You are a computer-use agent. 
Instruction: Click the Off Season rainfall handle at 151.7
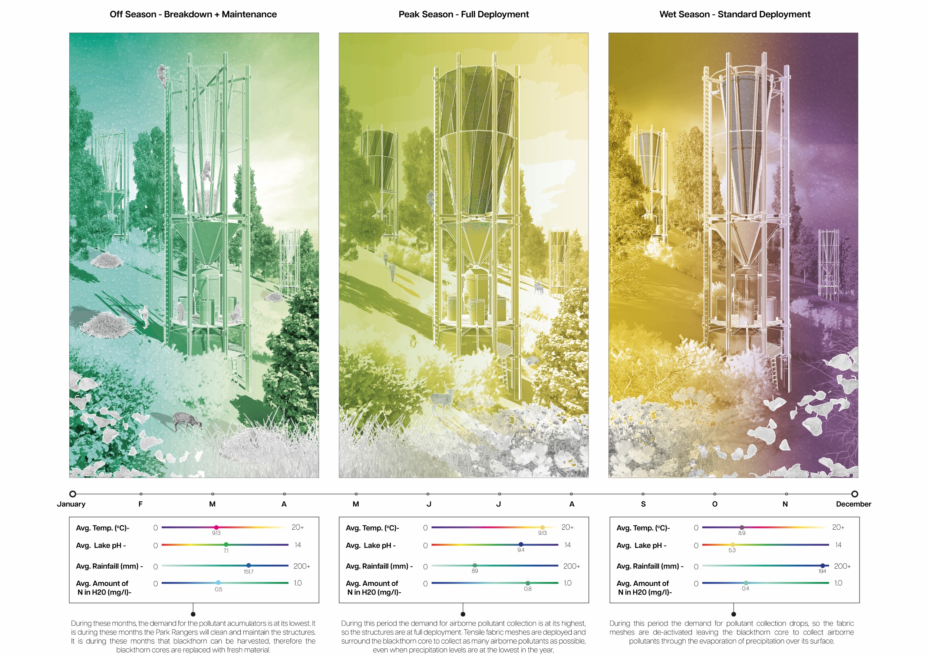pyautogui.click(x=249, y=565)
